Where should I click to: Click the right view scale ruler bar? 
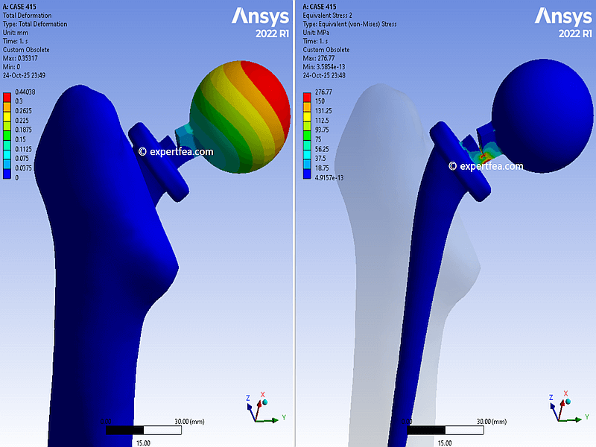[446, 430]
